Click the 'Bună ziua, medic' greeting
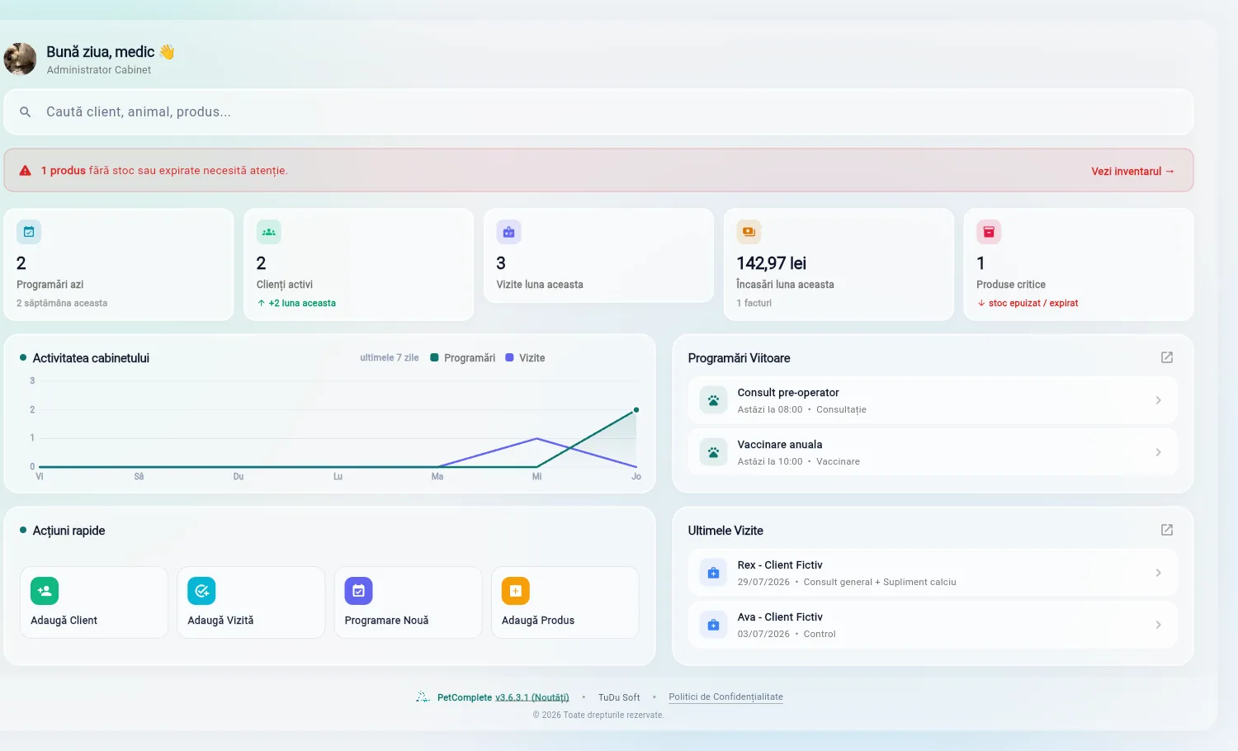 [x=101, y=52]
